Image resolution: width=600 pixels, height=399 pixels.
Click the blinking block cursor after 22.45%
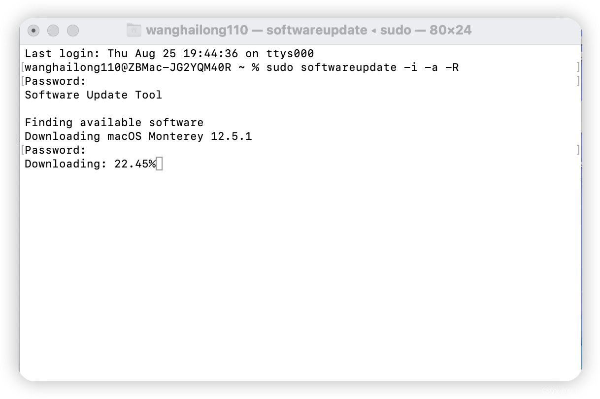pos(159,164)
